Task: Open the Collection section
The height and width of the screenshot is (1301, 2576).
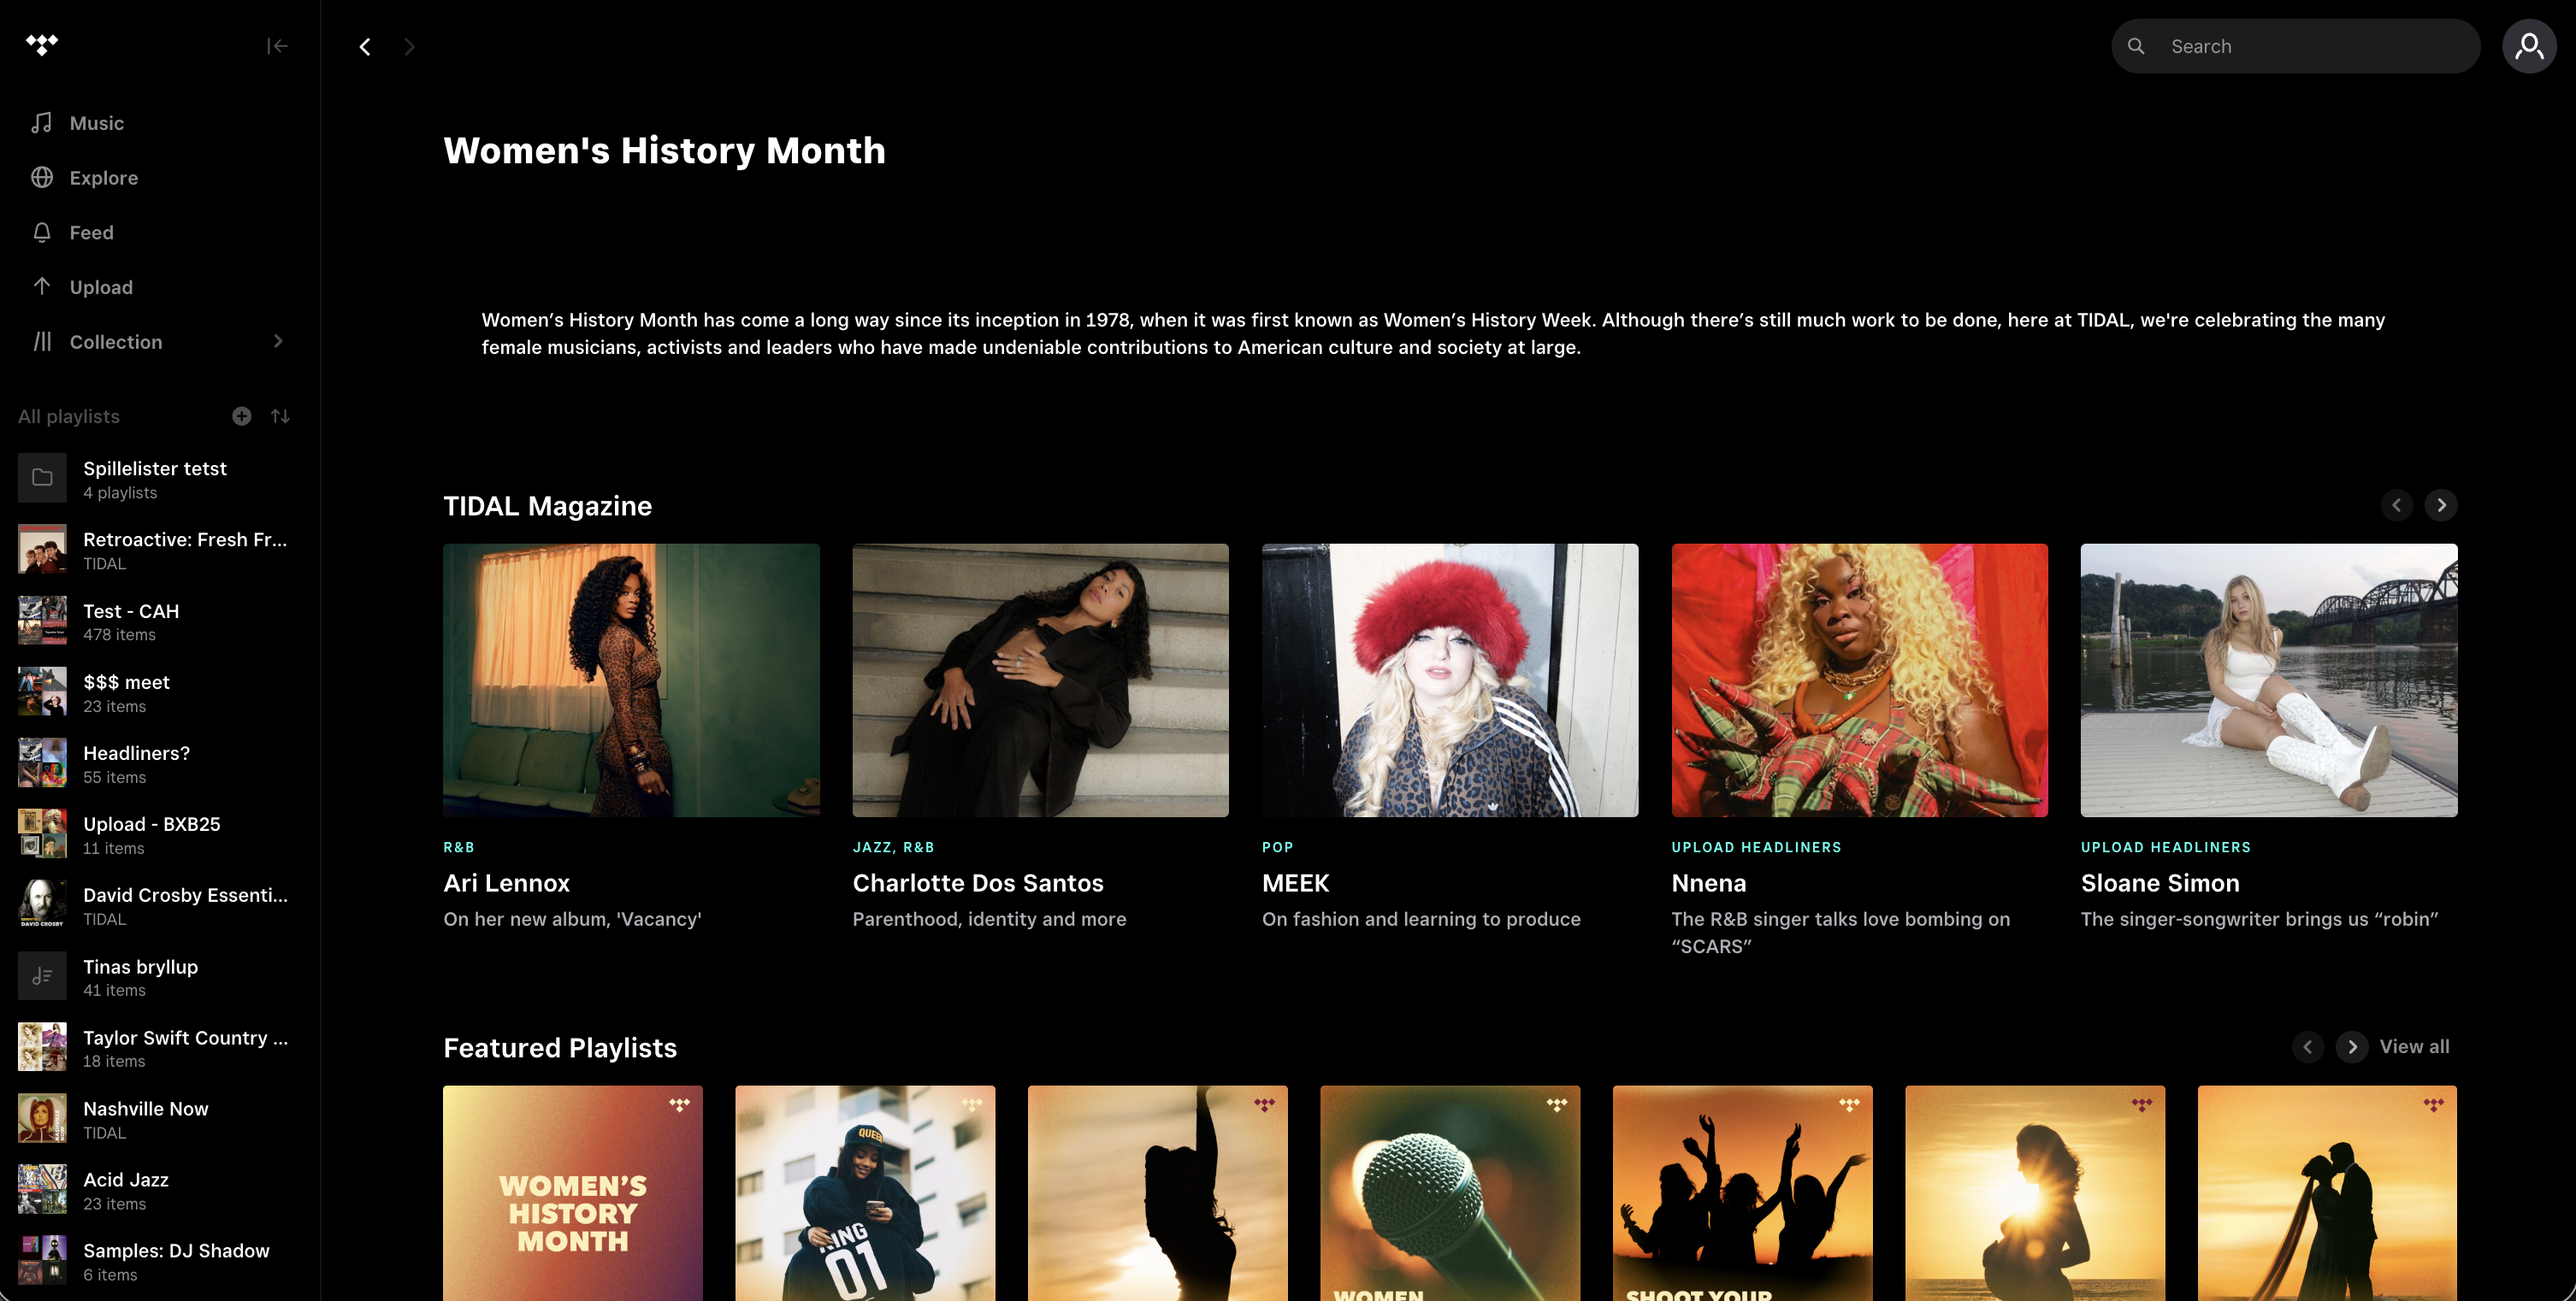Action: (x=116, y=342)
